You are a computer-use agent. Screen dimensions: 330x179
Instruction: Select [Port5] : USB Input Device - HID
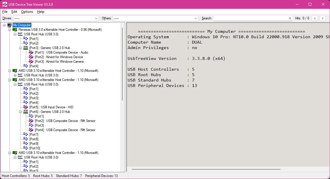(51, 107)
